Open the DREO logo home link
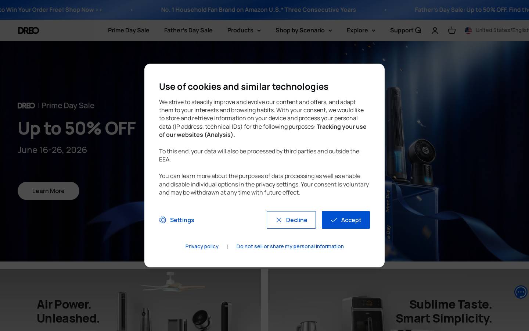 pos(29,31)
